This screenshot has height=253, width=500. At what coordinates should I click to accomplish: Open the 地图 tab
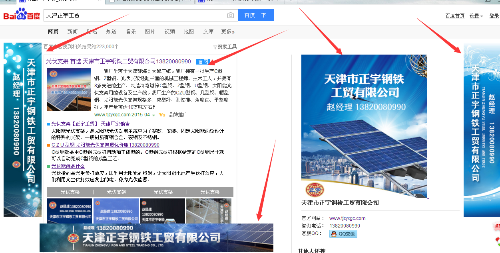[x=189, y=31]
